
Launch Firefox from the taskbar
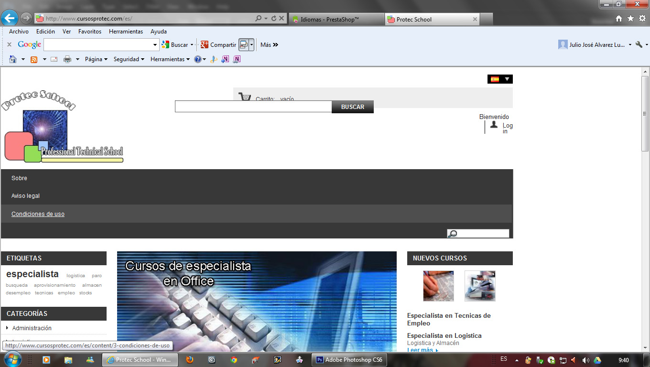pyautogui.click(x=190, y=360)
